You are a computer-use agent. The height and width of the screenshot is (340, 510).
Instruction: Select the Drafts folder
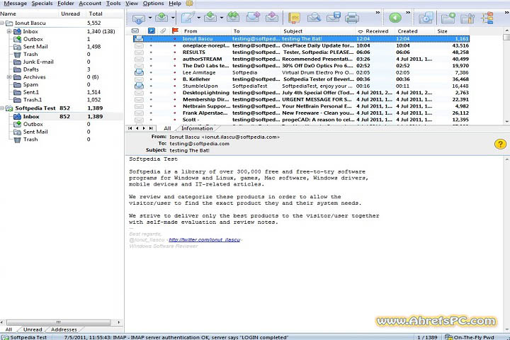click(x=30, y=69)
